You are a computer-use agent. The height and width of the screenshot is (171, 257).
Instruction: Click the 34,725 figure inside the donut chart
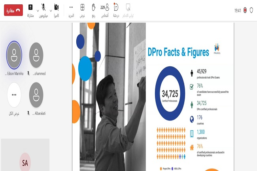(170, 94)
